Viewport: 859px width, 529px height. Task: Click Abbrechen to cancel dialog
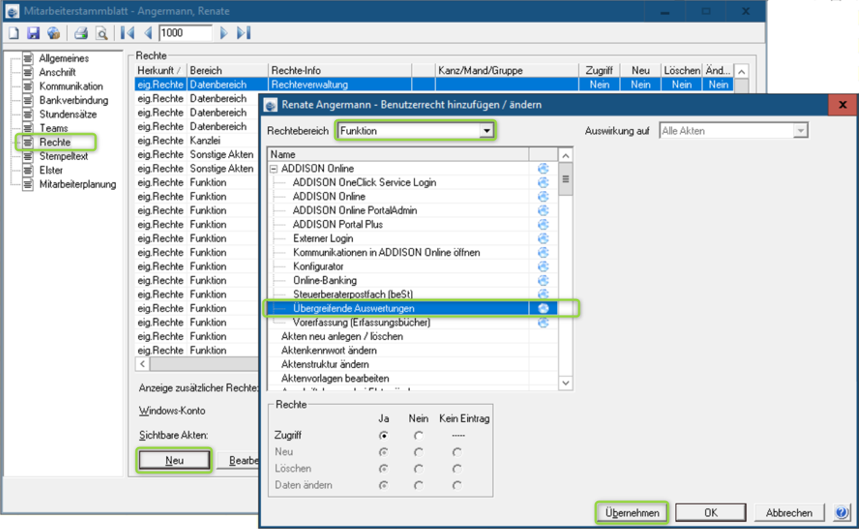(789, 512)
